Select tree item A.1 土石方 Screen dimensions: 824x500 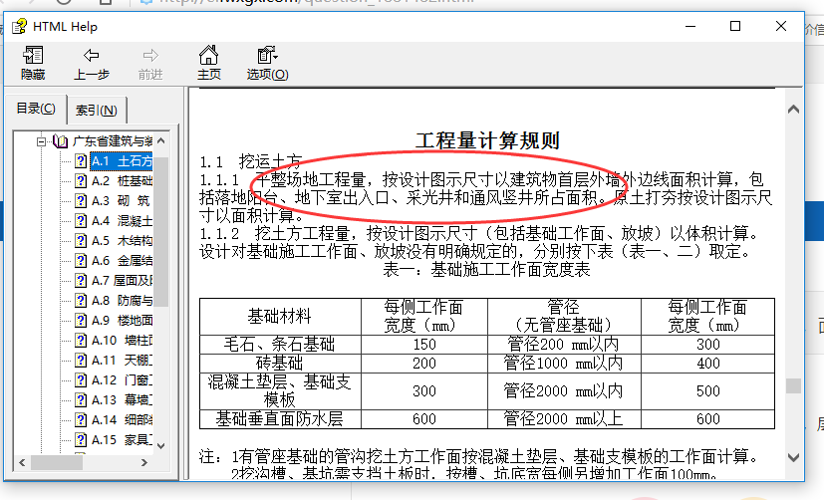tap(122, 160)
